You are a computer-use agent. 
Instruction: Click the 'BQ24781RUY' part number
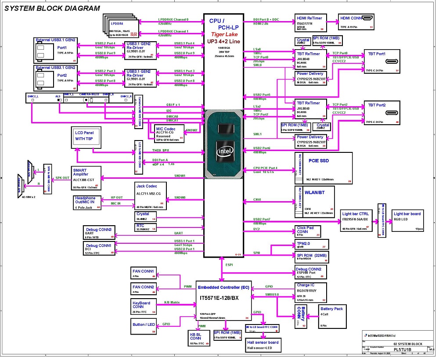(306, 291)
